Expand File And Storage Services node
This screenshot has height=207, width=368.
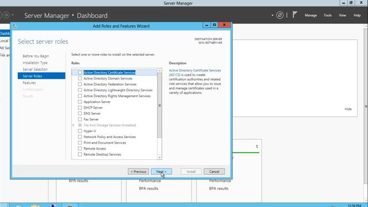pos(74,125)
